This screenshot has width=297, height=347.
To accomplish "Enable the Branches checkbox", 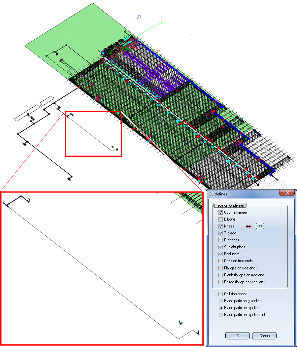I will click(x=220, y=240).
